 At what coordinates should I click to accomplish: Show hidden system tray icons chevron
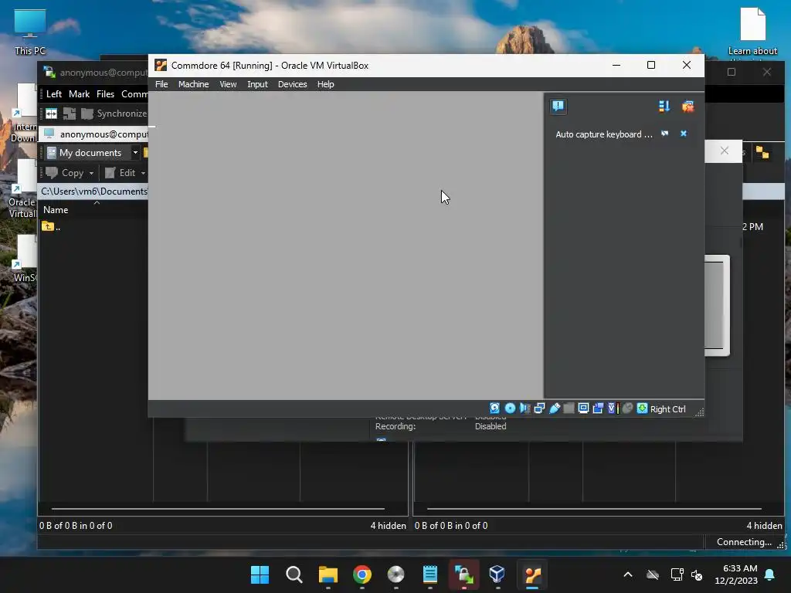tap(628, 574)
